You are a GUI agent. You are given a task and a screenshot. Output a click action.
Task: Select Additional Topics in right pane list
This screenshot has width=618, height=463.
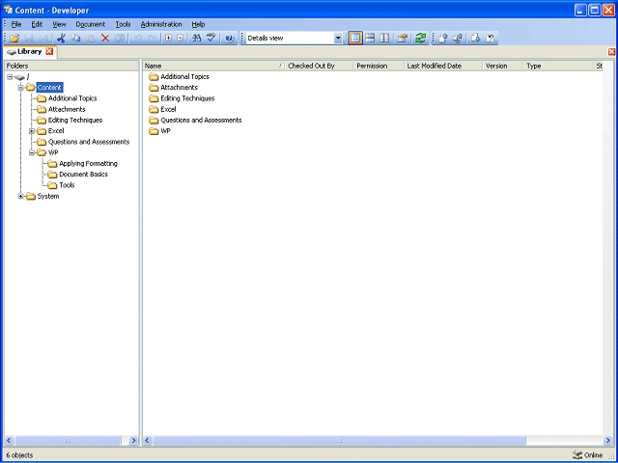pos(184,77)
